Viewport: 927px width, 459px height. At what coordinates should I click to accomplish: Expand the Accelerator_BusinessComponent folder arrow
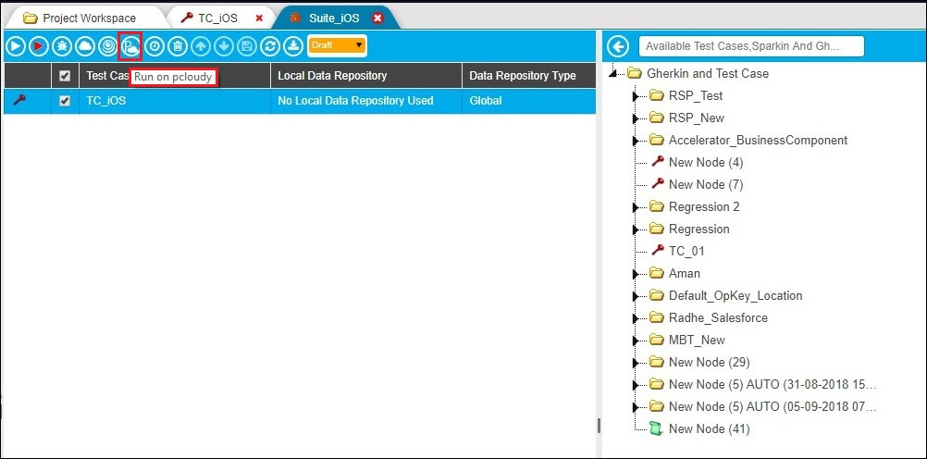coord(636,141)
